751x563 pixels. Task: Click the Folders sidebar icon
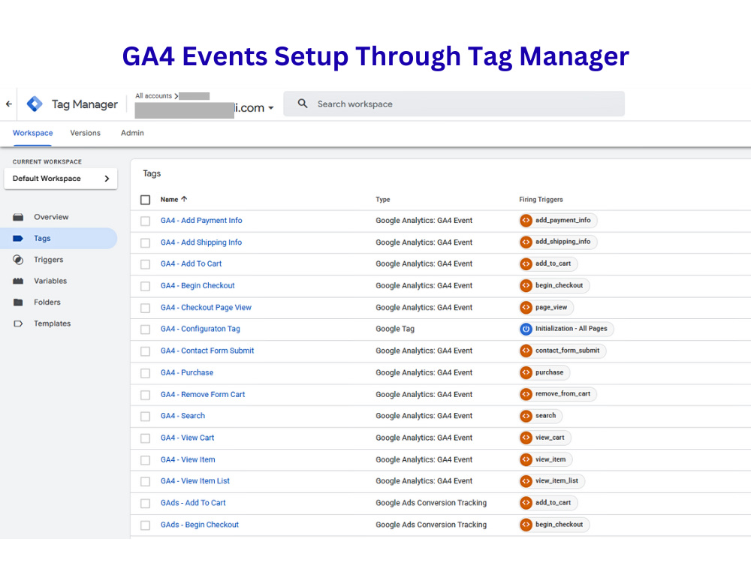click(18, 302)
